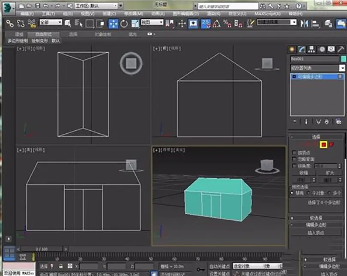Click the Maximize Viewport layout icon

point(9,253)
